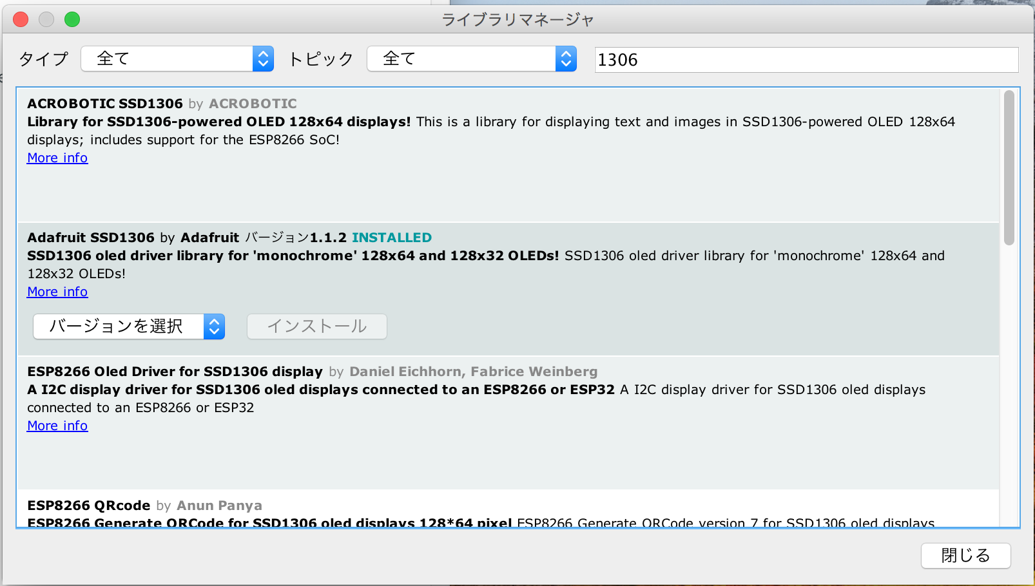Screen dimensions: 1035x586
Task: Click the chevron icon on バージョンを選択
Action: tap(214, 326)
